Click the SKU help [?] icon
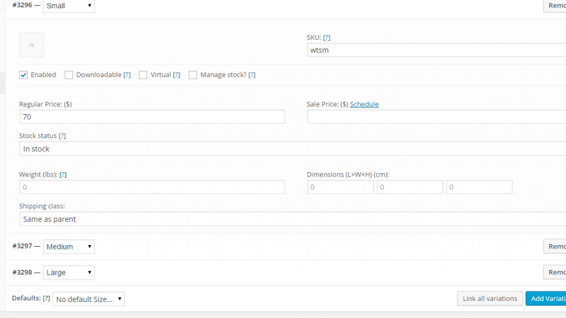Screen dimensions: 566x318 tap(326, 38)
